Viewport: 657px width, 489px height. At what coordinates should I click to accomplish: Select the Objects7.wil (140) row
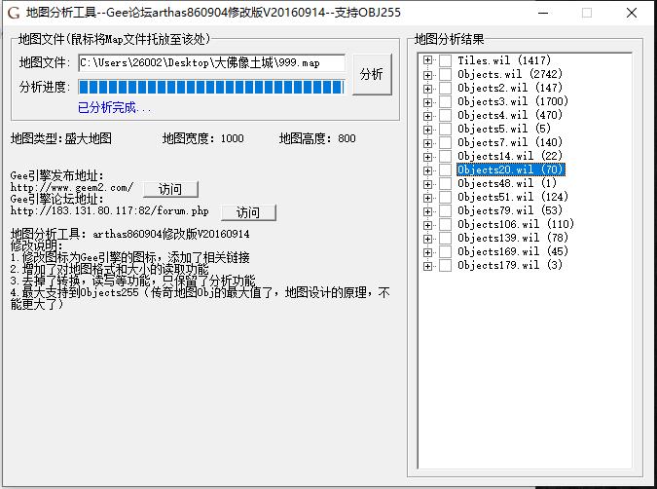(510, 142)
